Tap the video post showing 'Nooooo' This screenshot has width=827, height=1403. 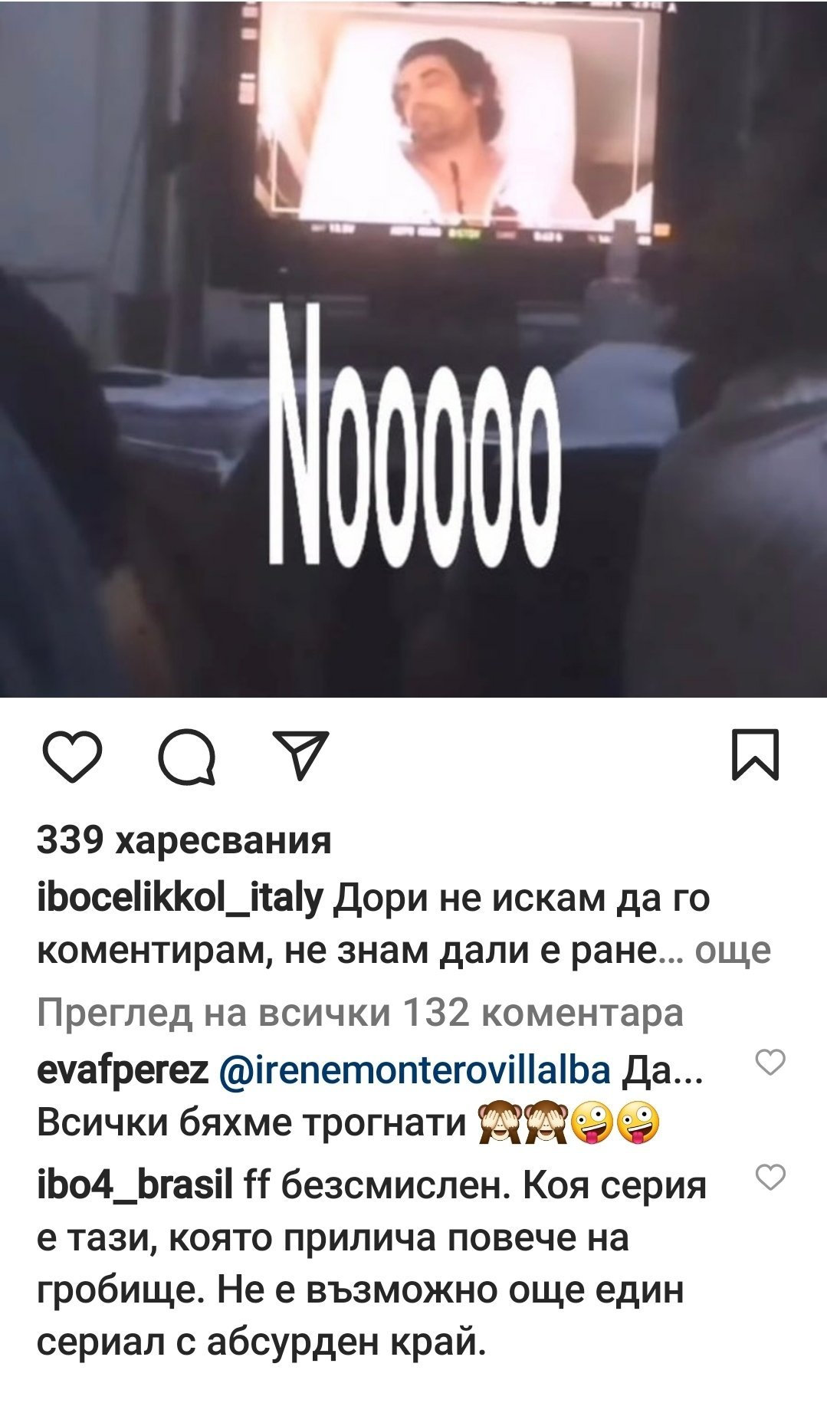413,349
